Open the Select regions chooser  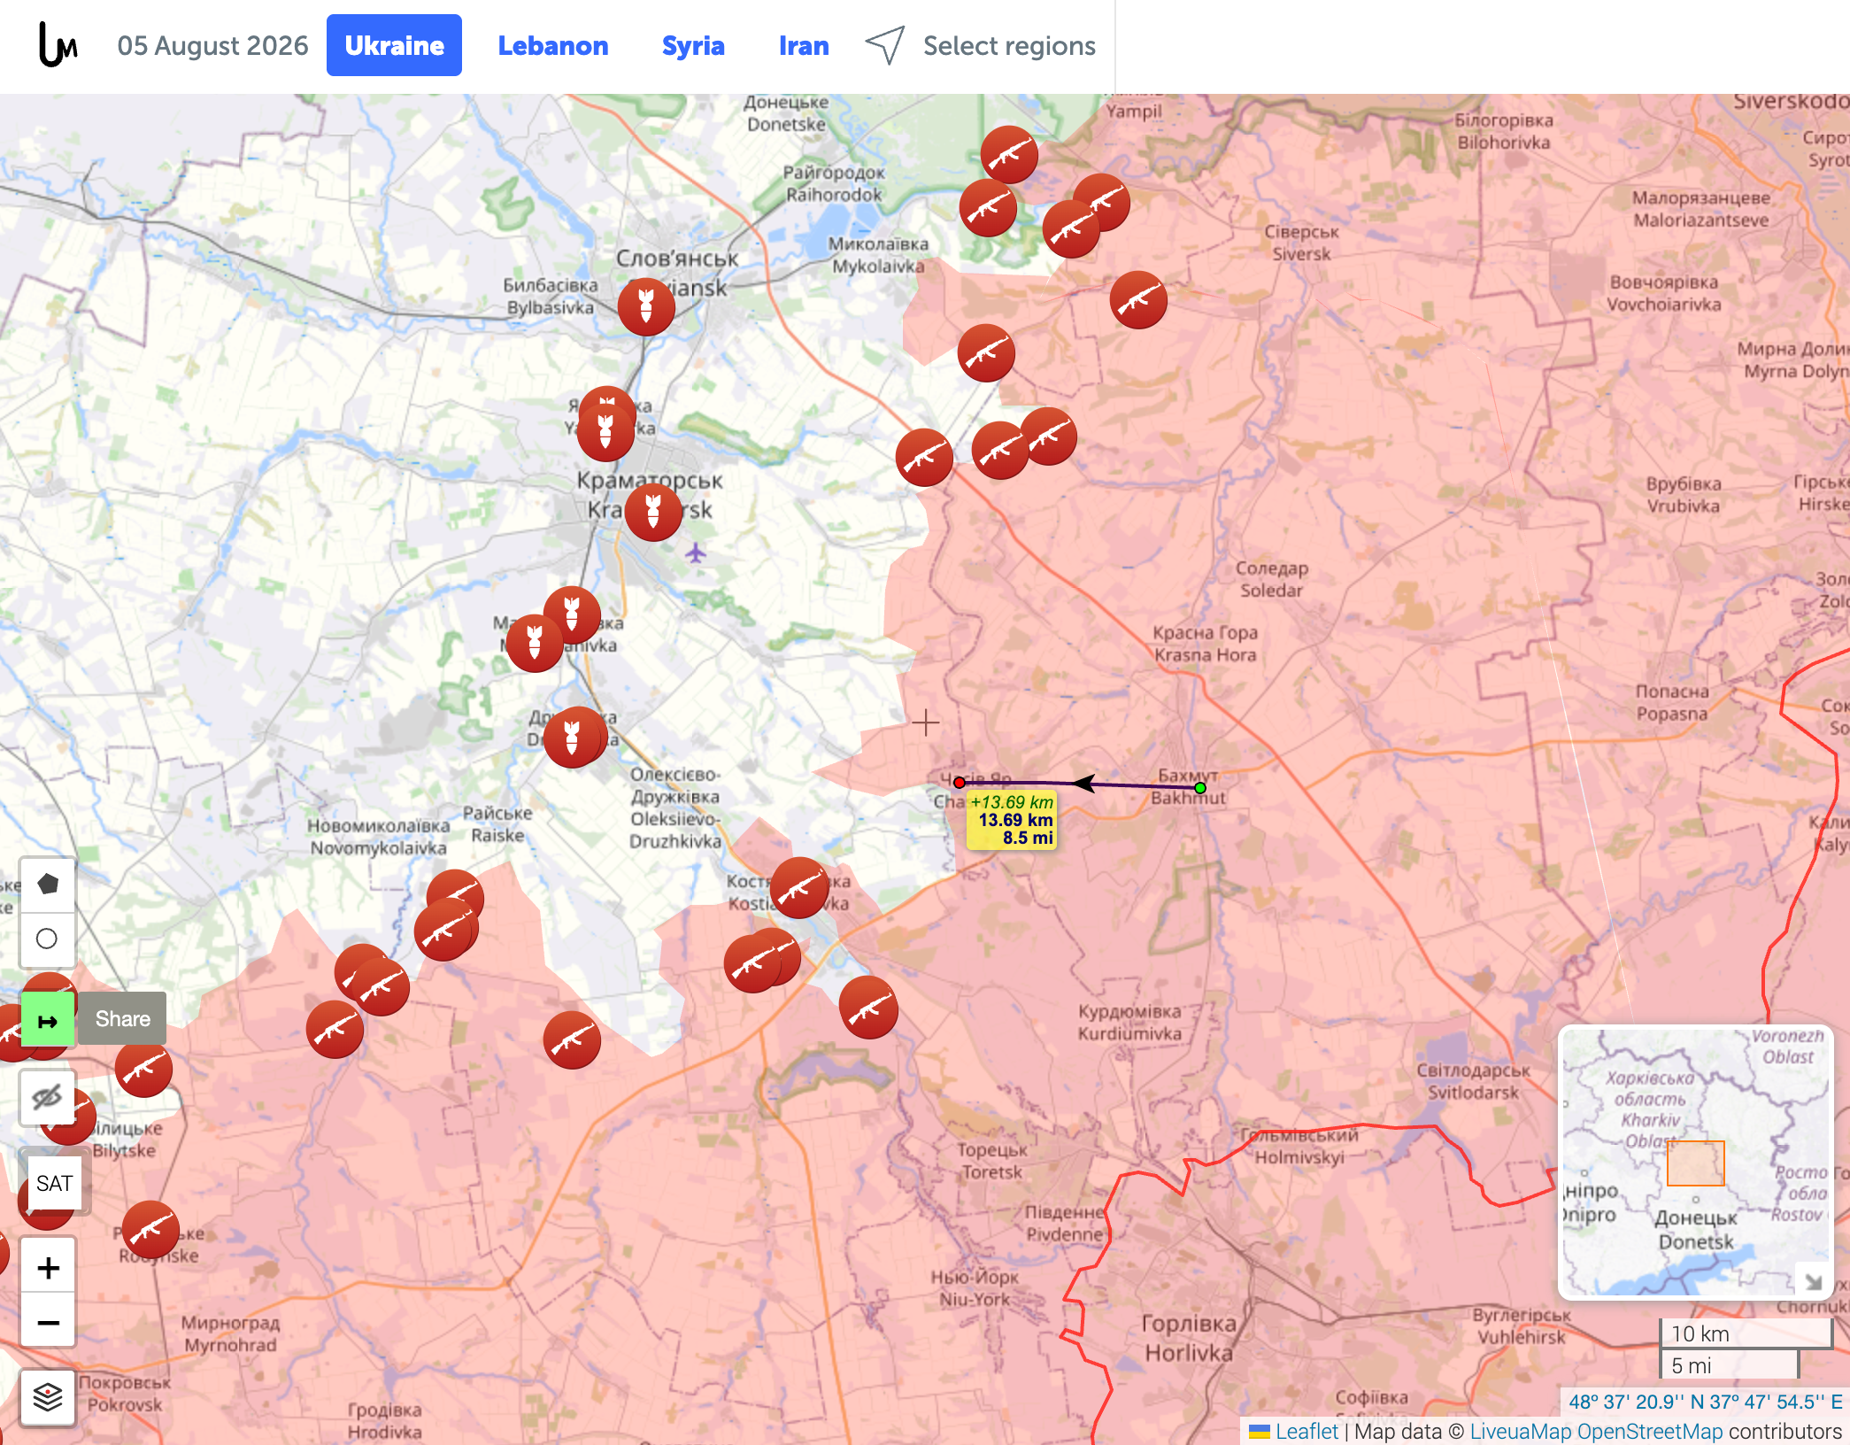point(1009,45)
